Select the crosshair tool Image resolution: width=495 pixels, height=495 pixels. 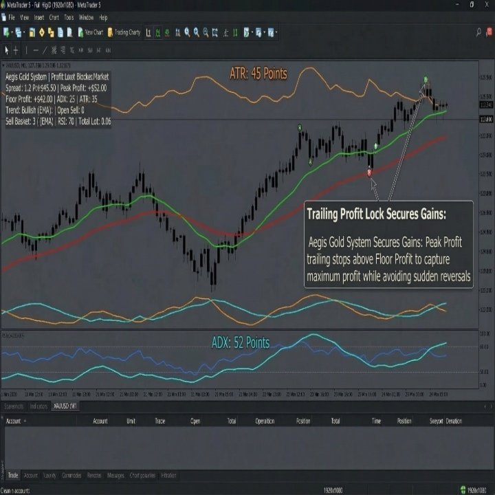click(x=15, y=50)
